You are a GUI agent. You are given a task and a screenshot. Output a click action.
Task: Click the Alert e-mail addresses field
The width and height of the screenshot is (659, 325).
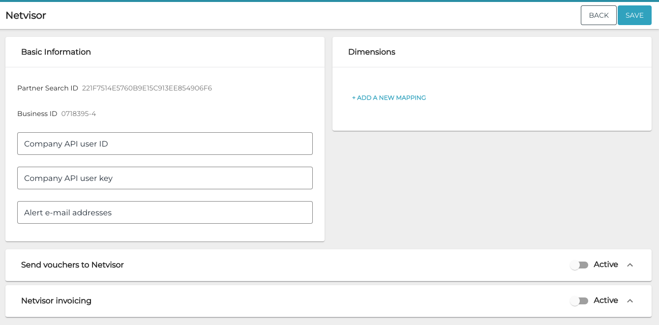click(165, 212)
